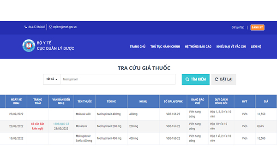Click packaging cell Hộp 1, 2, 5 vỉ x 10 viên
This screenshot has width=277, height=166.
tap(221, 114)
